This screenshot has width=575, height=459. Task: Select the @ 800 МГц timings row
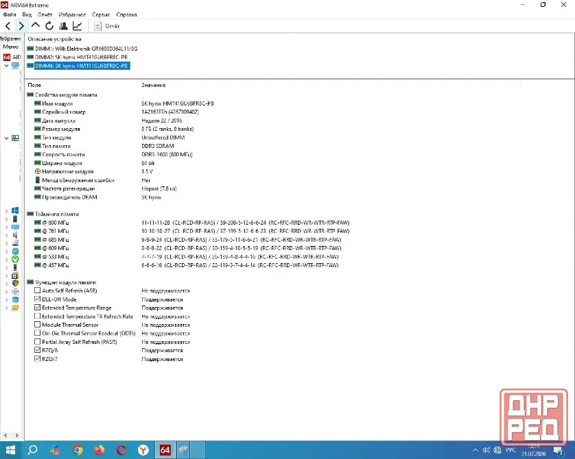coord(191,223)
